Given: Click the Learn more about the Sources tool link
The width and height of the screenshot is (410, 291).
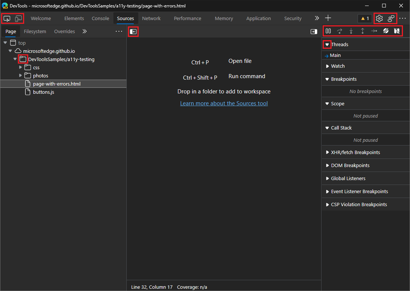Looking at the screenshot, I should [x=224, y=103].
